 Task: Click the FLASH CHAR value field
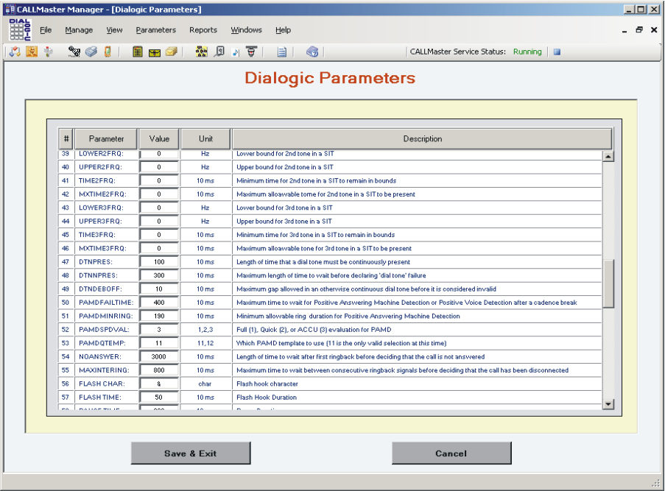pos(159,384)
